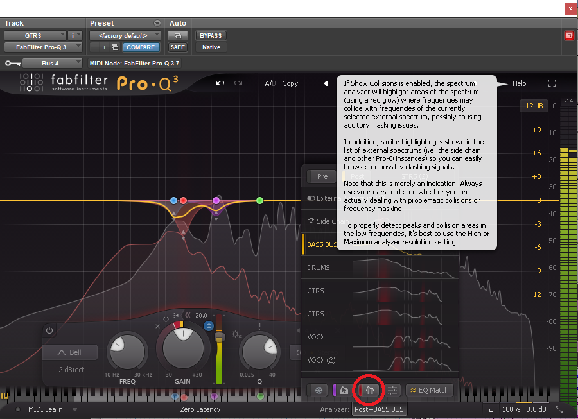
Task: Click the preset settings copy icon
Action: click(x=115, y=47)
